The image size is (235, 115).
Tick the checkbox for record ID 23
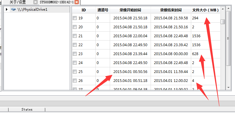click(x=75, y=54)
